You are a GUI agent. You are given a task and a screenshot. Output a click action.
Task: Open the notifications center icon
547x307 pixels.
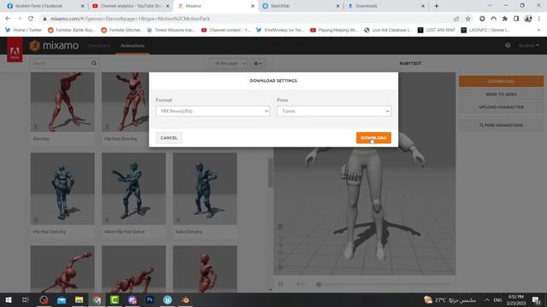pos(536,299)
